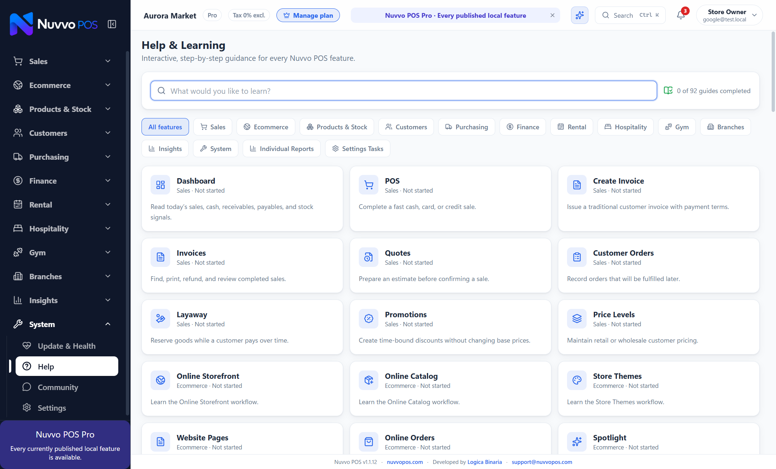Image resolution: width=776 pixels, height=469 pixels.
Task: Select the Settings Tasks filter tab
Action: pyautogui.click(x=358, y=148)
